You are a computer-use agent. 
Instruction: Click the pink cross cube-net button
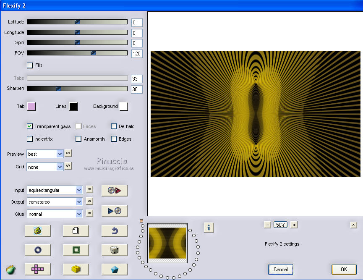(x=37, y=269)
